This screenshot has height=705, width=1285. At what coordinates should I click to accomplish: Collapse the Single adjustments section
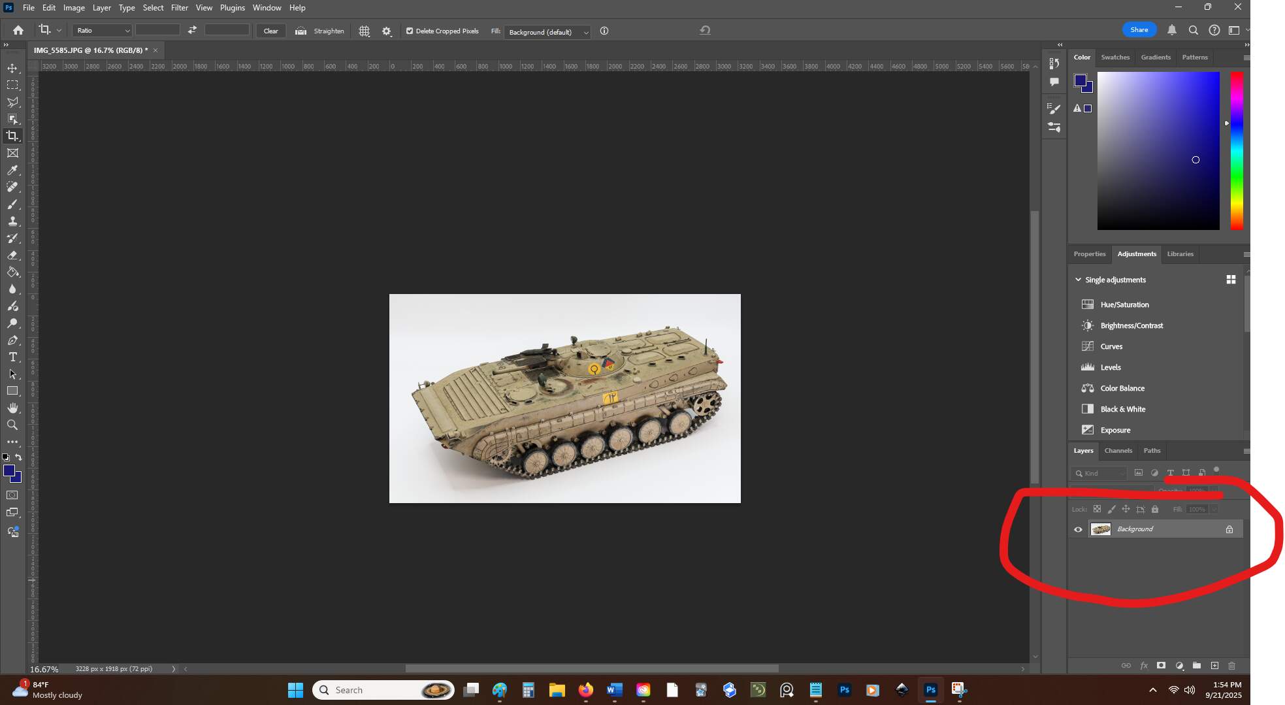(x=1078, y=280)
